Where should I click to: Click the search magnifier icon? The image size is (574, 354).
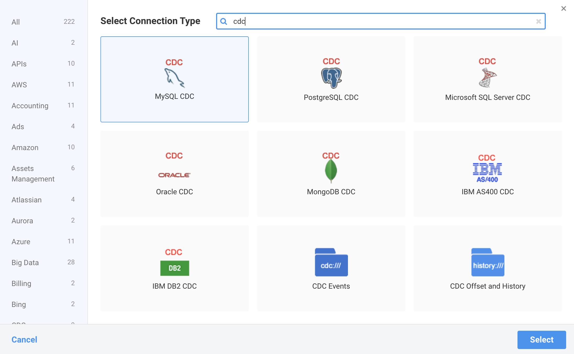tap(224, 21)
